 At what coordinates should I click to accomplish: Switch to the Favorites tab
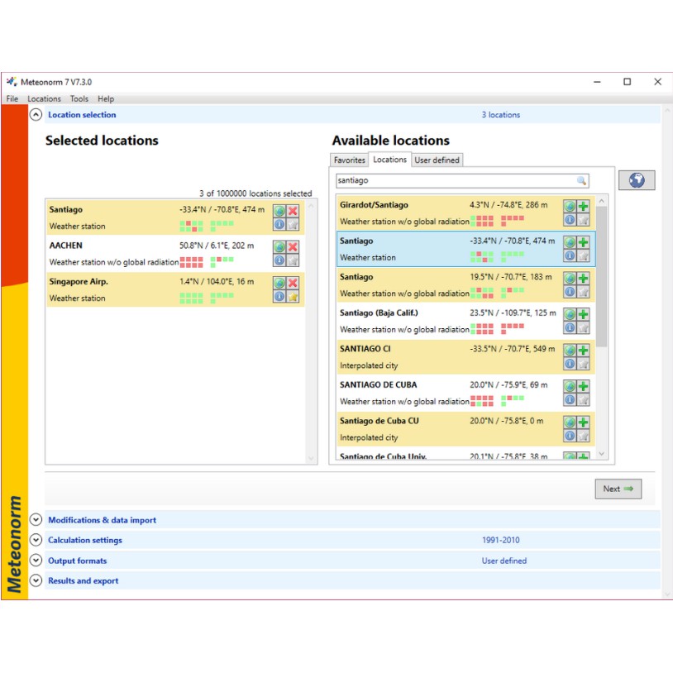(x=349, y=160)
